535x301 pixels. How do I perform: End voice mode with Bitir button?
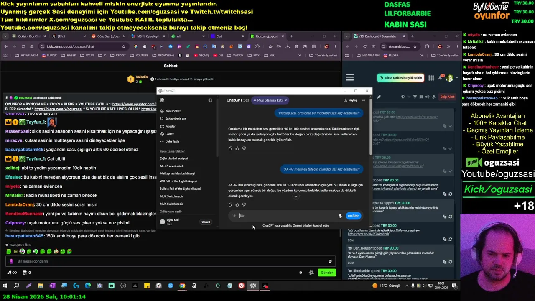tap(353, 216)
